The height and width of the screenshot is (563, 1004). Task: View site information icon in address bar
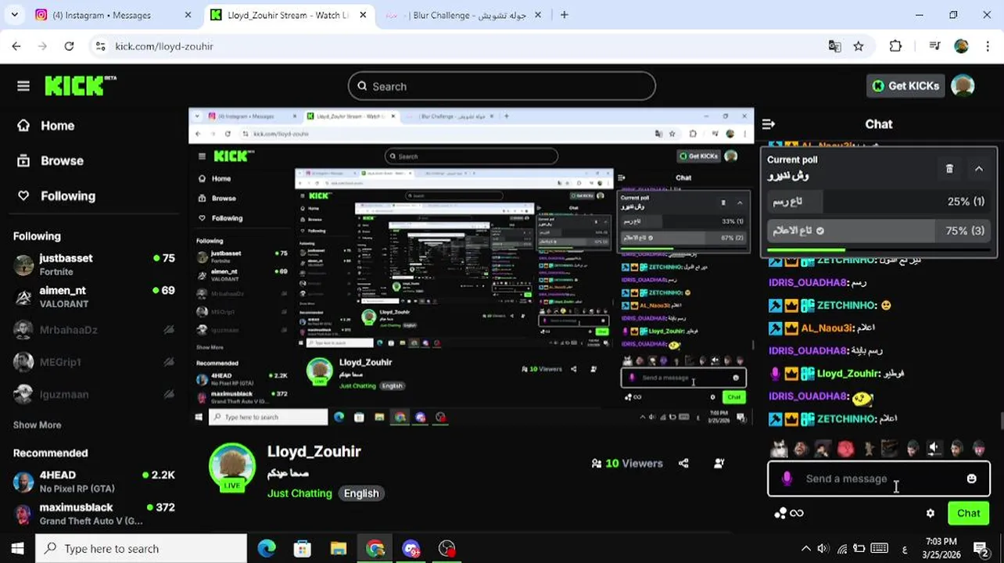(x=100, y=46)
